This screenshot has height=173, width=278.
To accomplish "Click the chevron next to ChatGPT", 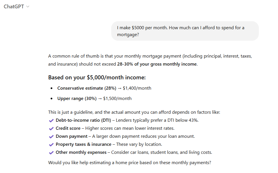I will point(28,7).
